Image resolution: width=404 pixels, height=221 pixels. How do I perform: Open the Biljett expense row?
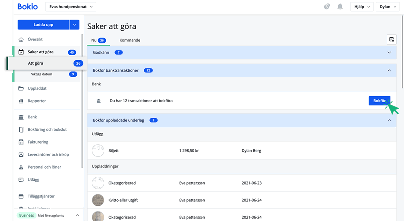click(113, 150)
